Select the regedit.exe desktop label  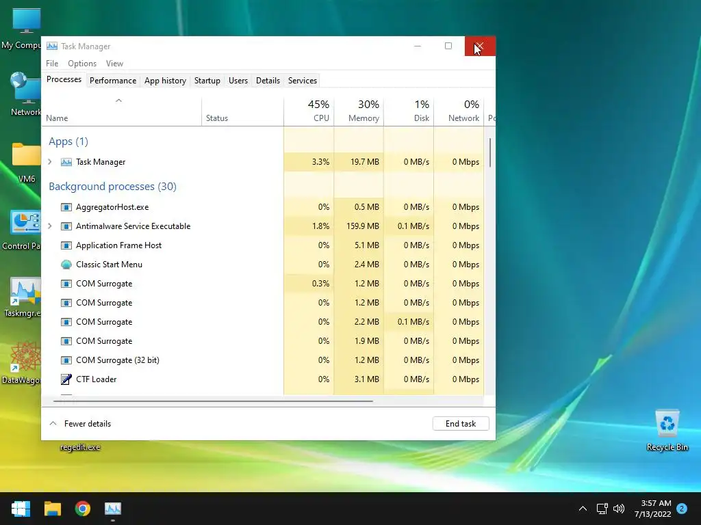(81, 447)
